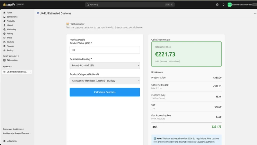Click the Product Value €150.00 amount
This screenshot has height=145, width=257.
pos(217,78)
